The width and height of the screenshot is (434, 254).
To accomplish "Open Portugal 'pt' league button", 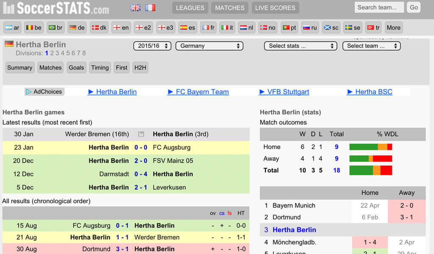I will pyautogui.click(x=289, y=28).
